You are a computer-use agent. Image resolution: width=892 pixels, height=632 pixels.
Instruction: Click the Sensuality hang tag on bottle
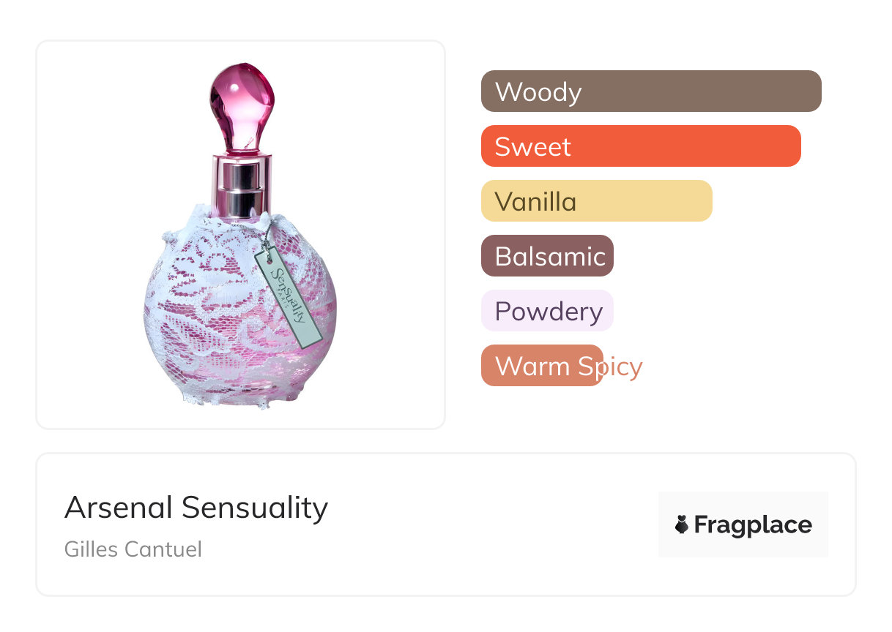coord(289,298)
